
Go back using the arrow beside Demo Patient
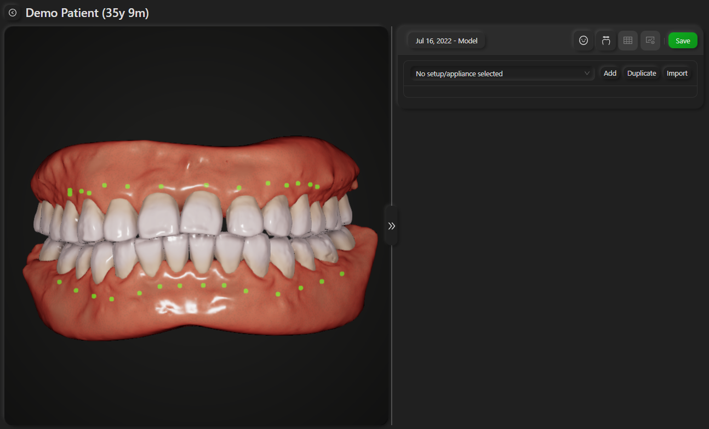[13, 13]
